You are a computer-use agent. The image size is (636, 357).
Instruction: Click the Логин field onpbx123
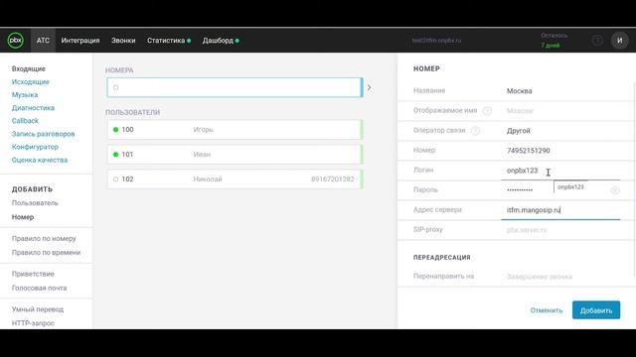click(560, 171)
